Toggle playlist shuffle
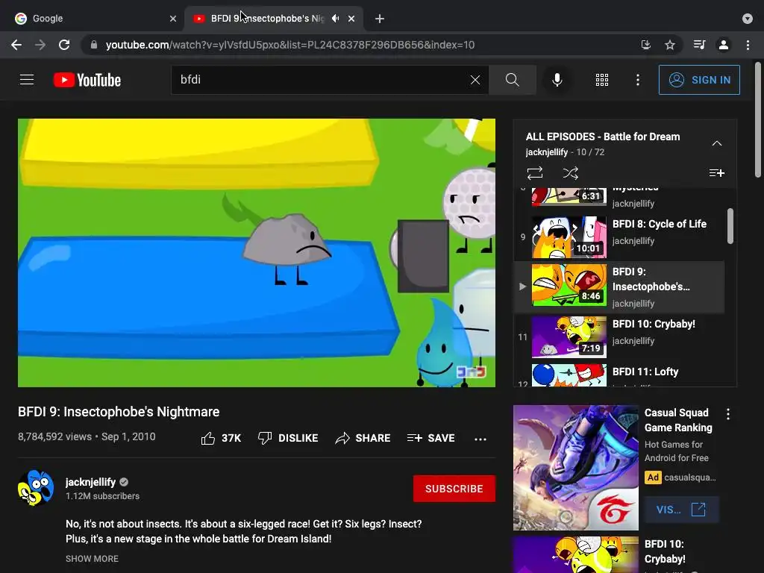 point(571,173)
